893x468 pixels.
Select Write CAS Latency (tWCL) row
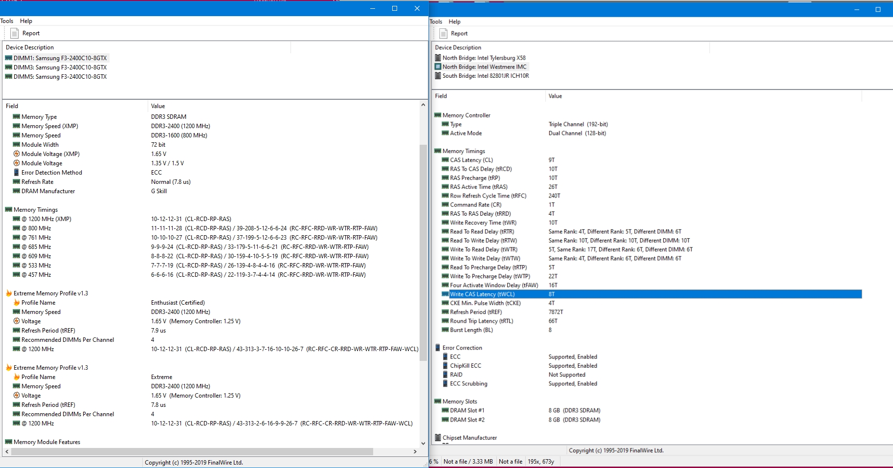pos(651,294)
